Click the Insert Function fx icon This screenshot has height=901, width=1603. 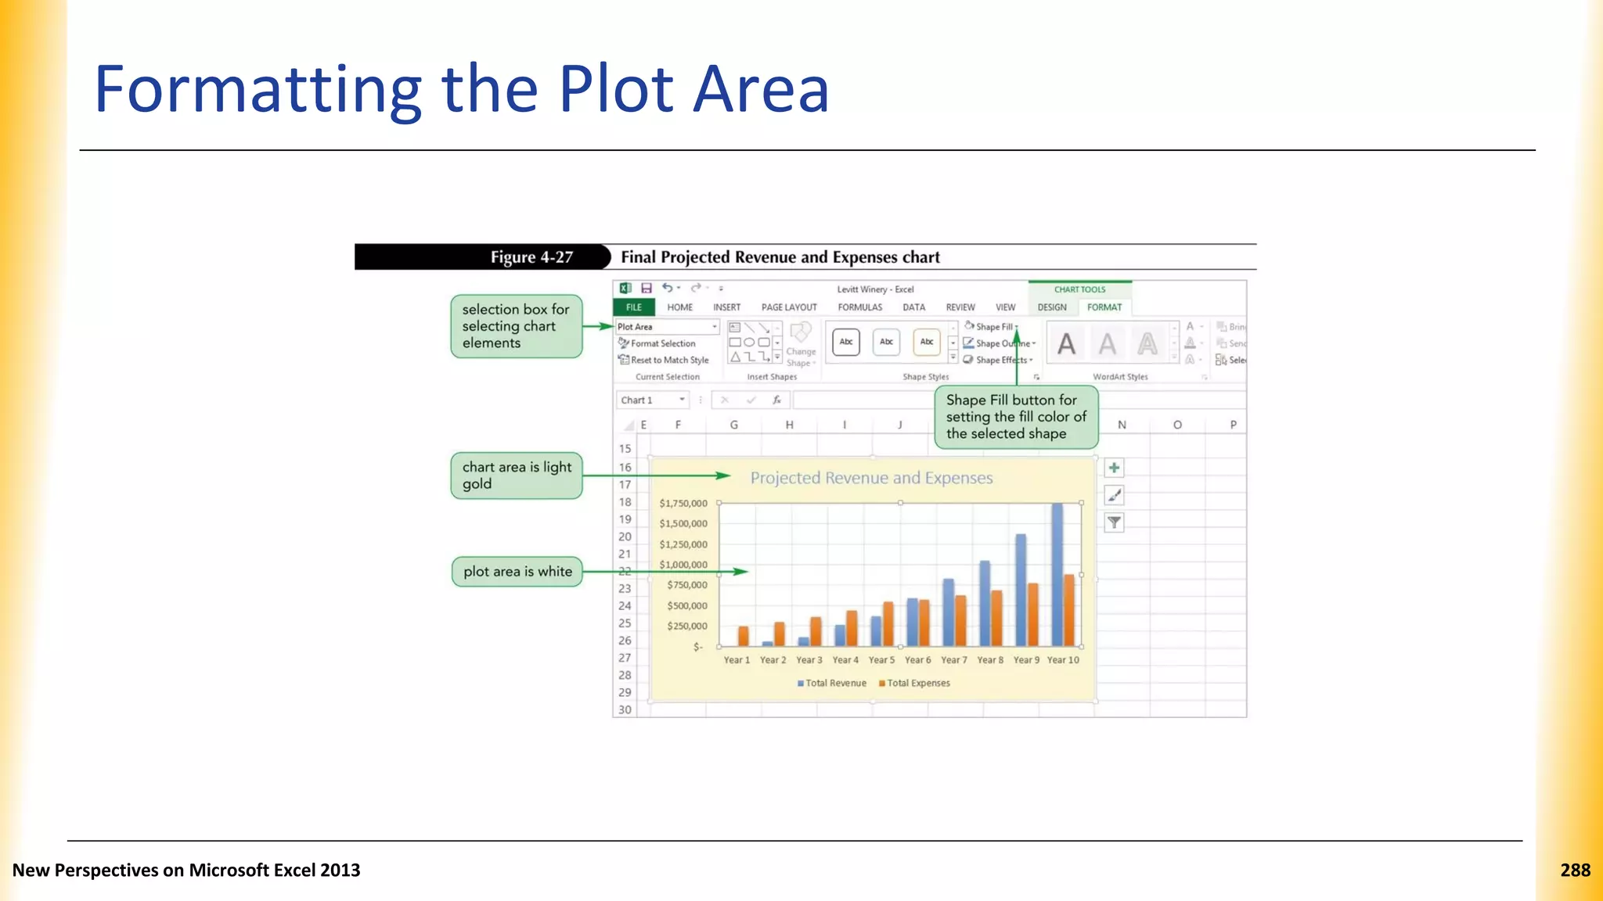(776, 400)
